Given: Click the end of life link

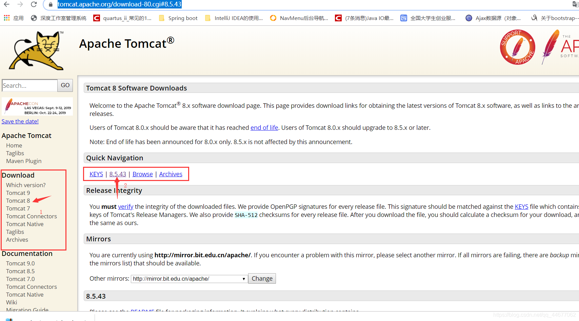Looking at the screenshot, I should click(x=264, y=128).
